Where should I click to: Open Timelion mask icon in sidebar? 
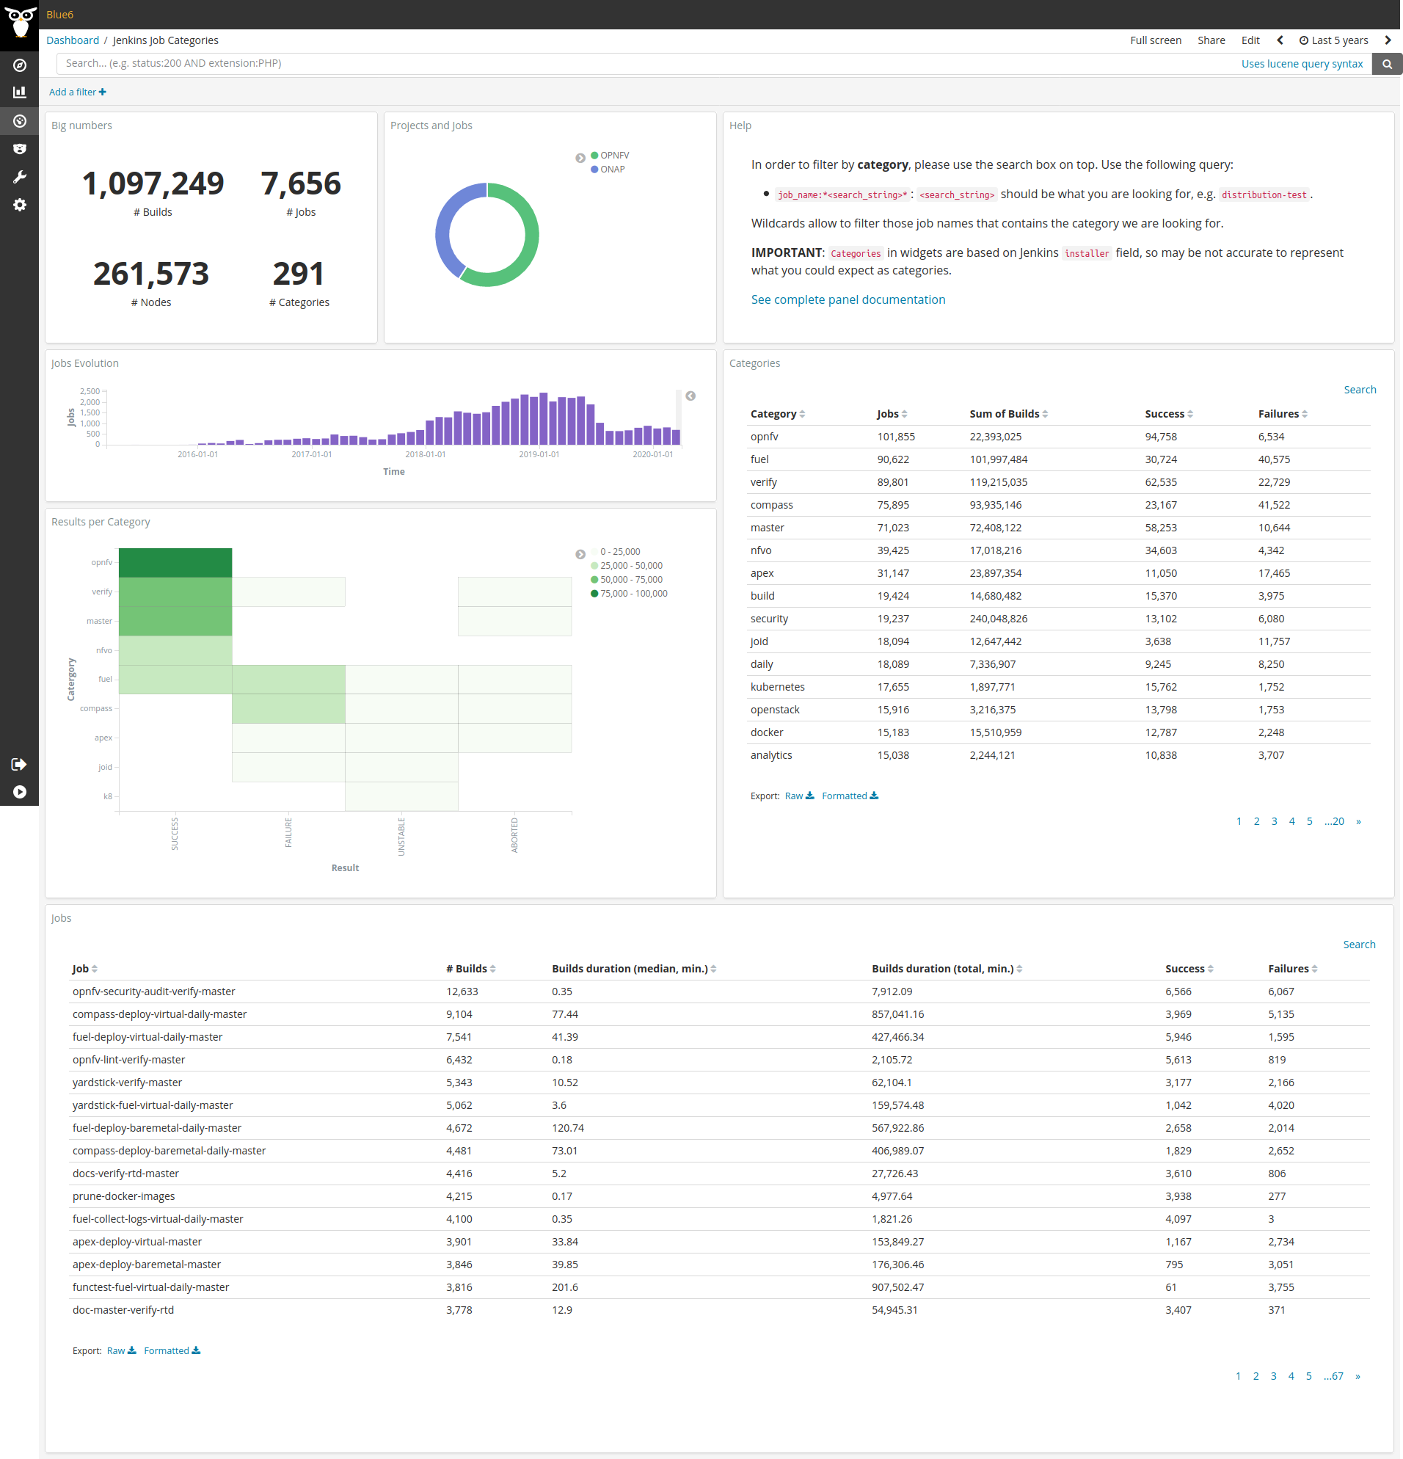[19, 149]
